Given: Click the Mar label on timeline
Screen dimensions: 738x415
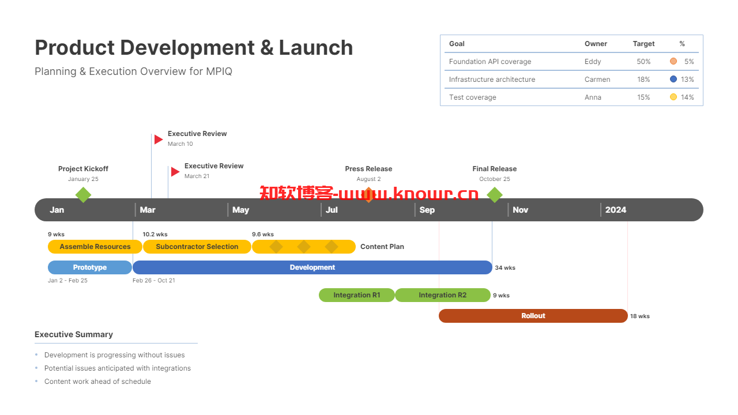Looking at the screenshot, I should coord(148,210).
